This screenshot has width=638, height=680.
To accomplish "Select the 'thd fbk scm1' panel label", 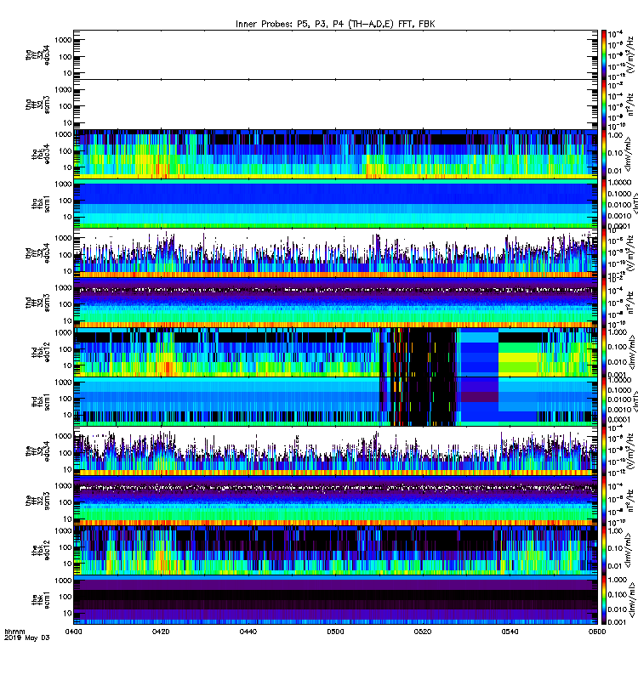I will coord(41,401).
